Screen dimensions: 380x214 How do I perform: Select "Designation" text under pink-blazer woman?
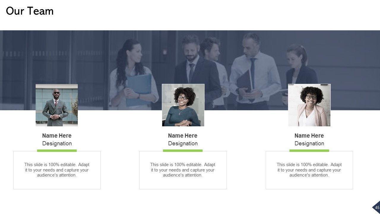(309, 144)
